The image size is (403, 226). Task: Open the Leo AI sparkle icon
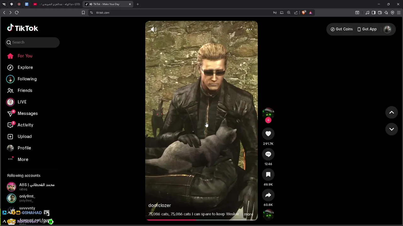pyautogui.click(x=386, y=13)
